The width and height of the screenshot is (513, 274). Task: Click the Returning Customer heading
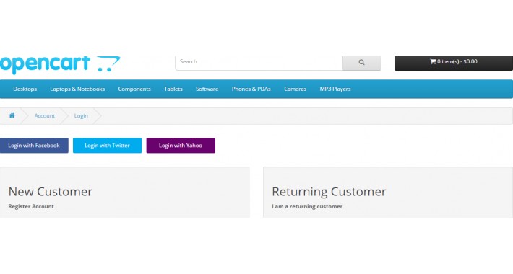329,192
